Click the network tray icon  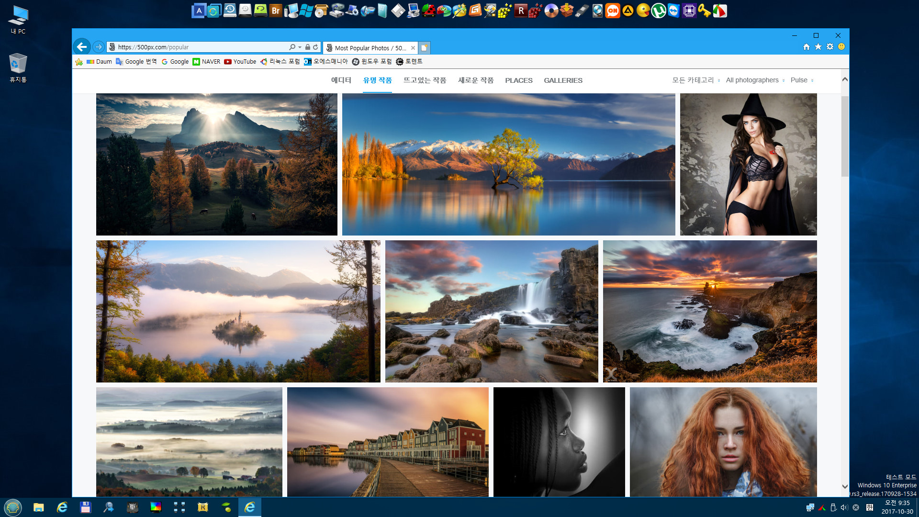coord(810,507)
